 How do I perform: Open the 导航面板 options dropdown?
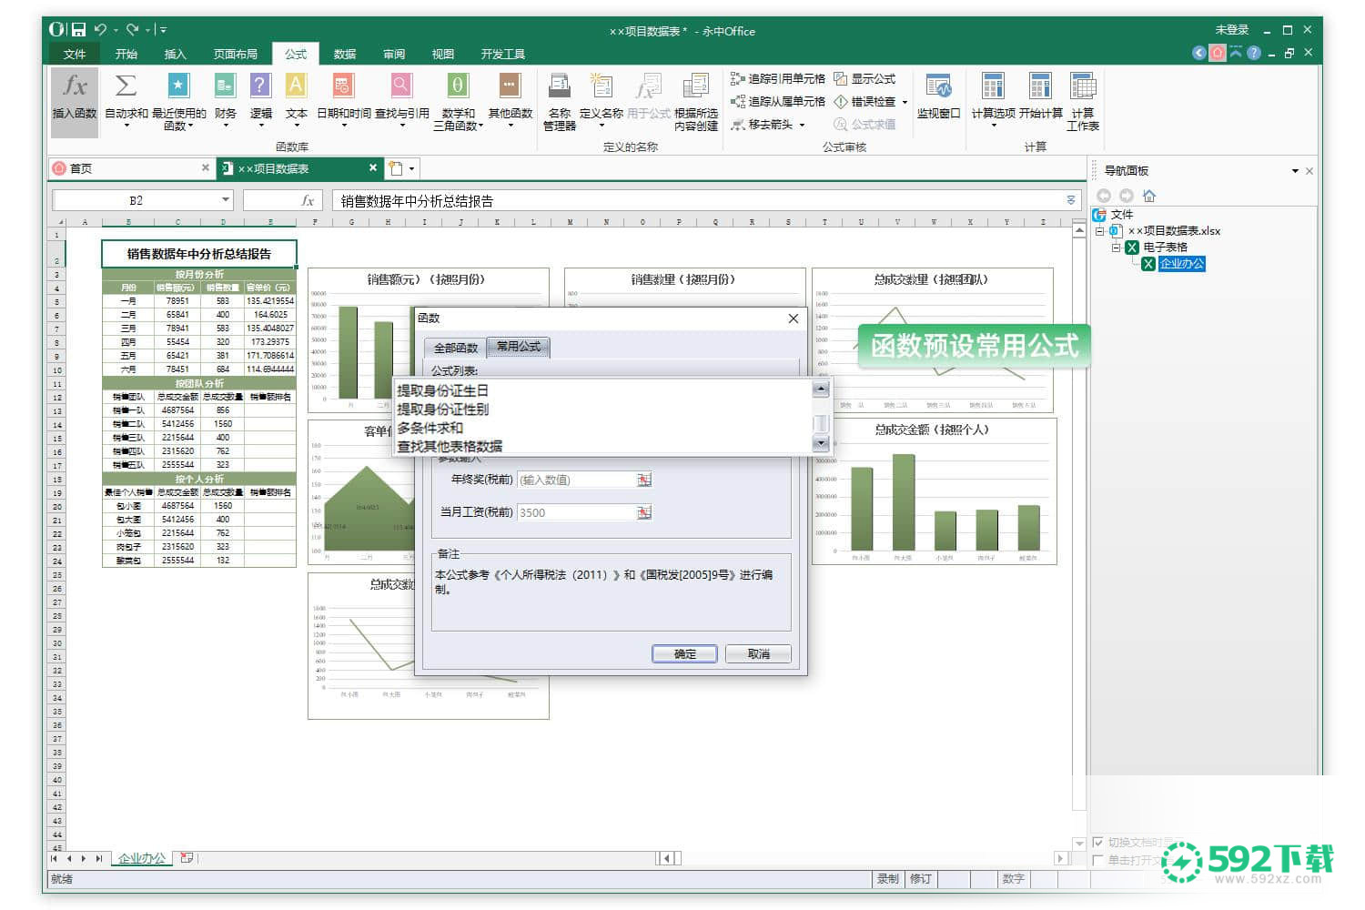click(x=1295, y=171)
